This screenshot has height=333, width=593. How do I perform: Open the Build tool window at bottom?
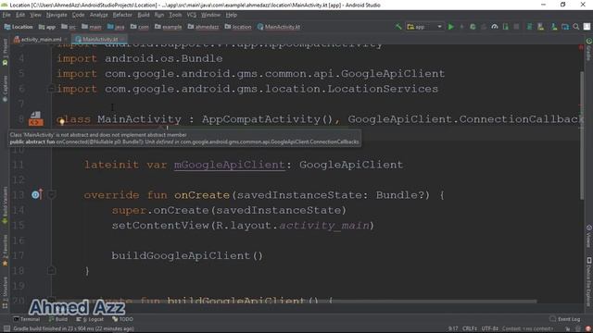point(58,319)
